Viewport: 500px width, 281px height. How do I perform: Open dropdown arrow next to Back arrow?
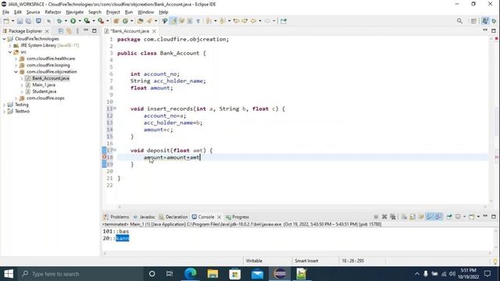pyautogui.click(x=260, y=21)
